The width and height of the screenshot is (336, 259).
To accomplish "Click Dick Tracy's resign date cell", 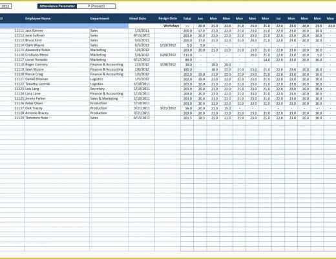I will (x=168, y=108).
